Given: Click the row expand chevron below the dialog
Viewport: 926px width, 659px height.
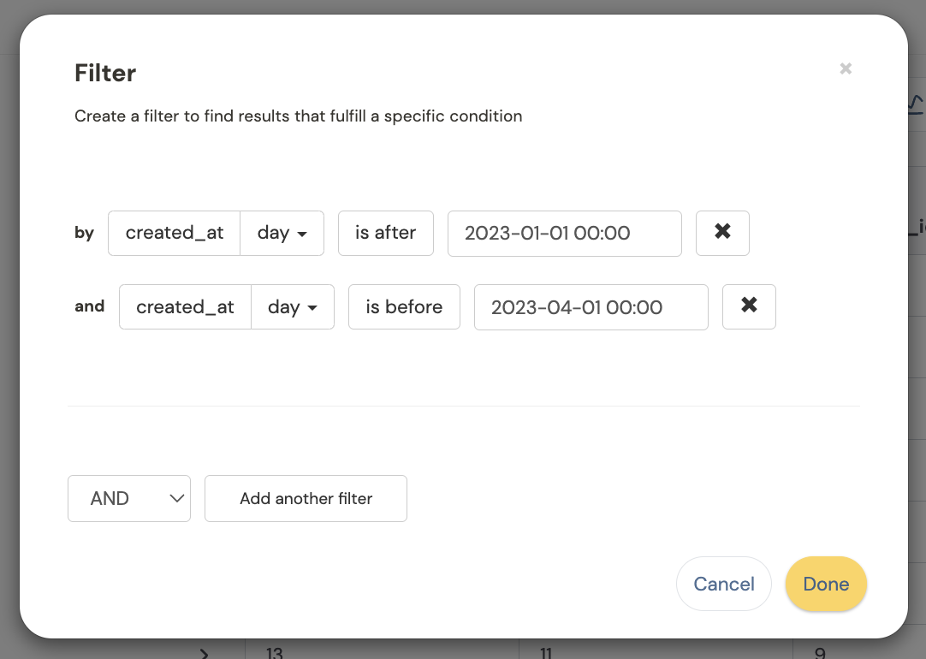Looking at the screenshot, I should tap(205, 653).
